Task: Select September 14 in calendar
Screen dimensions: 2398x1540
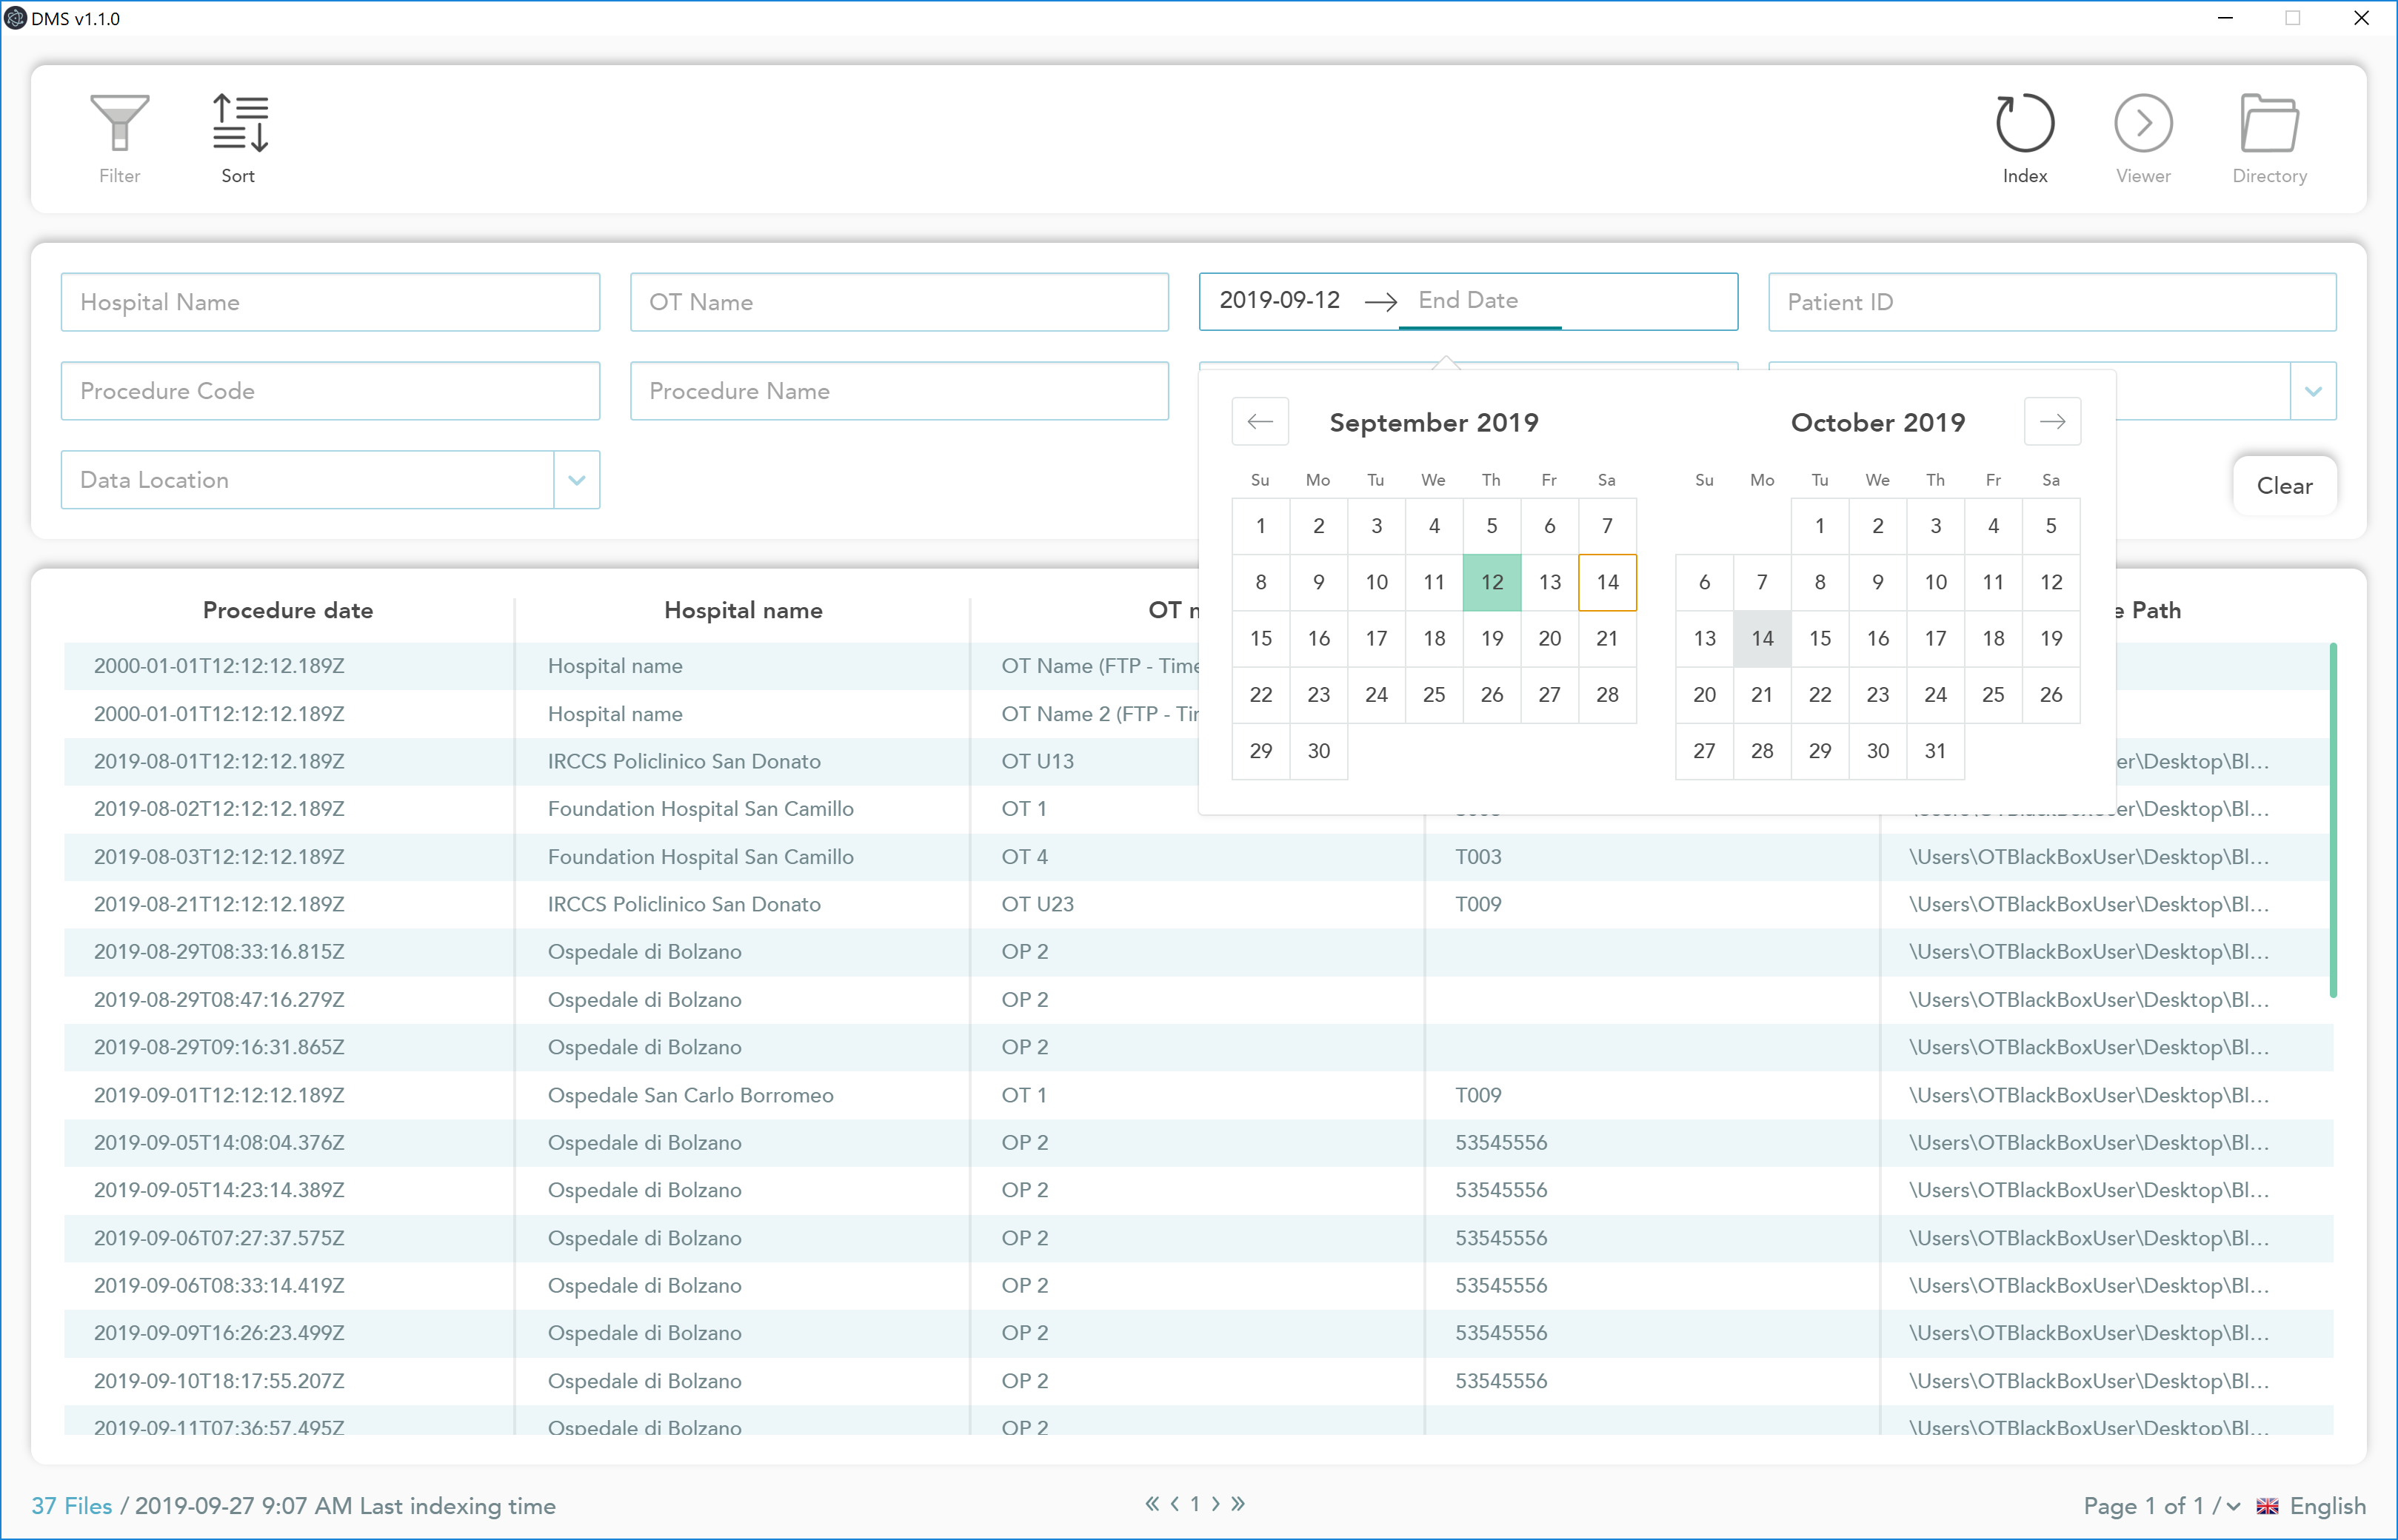Action: (x=1607, y=582)
